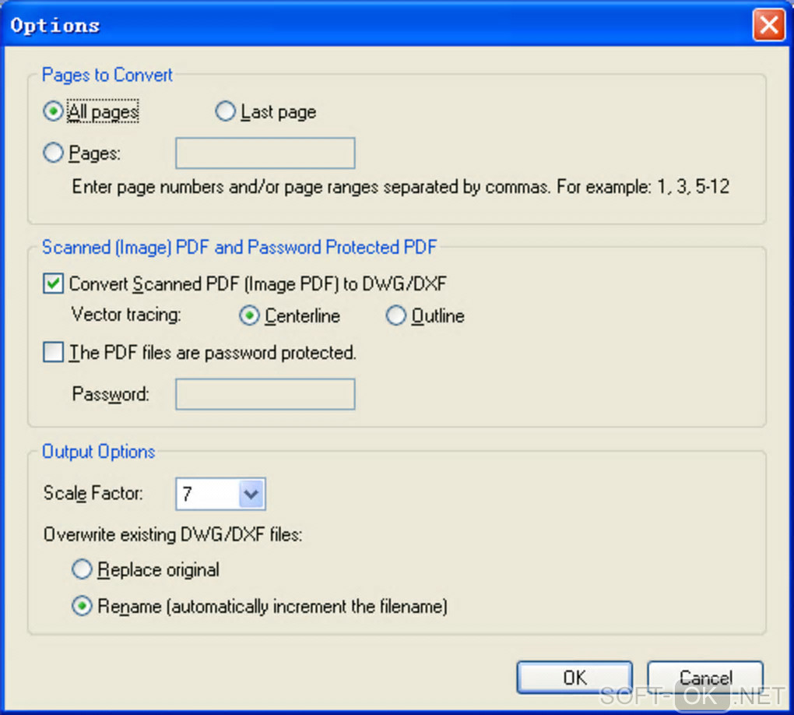Click the page numbers input field
This screenshot has width=794, height=715.
(265, 153)
